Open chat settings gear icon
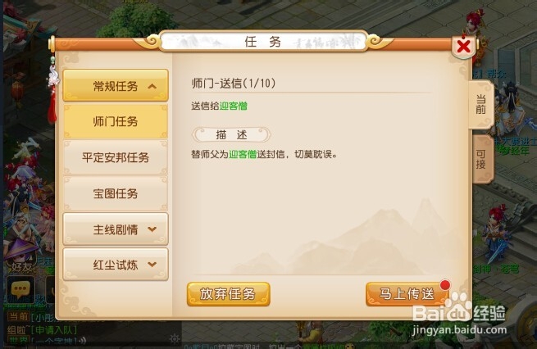 click(x=175, y=339)
